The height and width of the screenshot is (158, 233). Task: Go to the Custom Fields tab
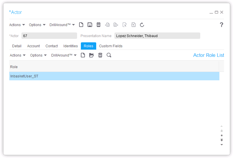(x=111, y=46)
